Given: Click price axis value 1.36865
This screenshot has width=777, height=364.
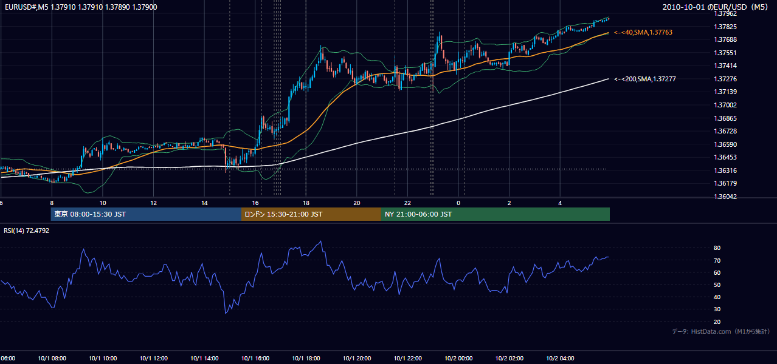Looking at the screenshot, I should [x=724, y=118].
